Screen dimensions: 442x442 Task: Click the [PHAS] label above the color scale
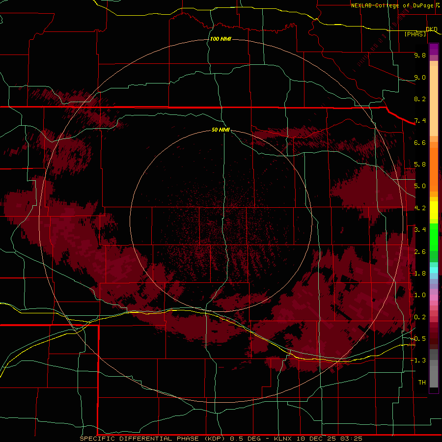pyautogui.click(x=415, y=34)
